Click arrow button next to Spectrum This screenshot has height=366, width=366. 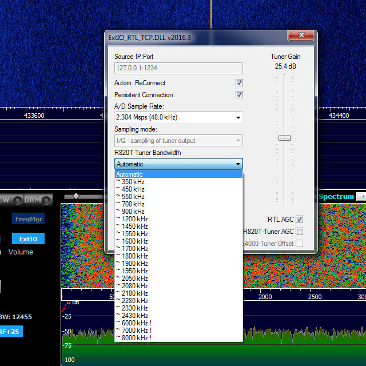pyautogui.click(x=361, y=197)
